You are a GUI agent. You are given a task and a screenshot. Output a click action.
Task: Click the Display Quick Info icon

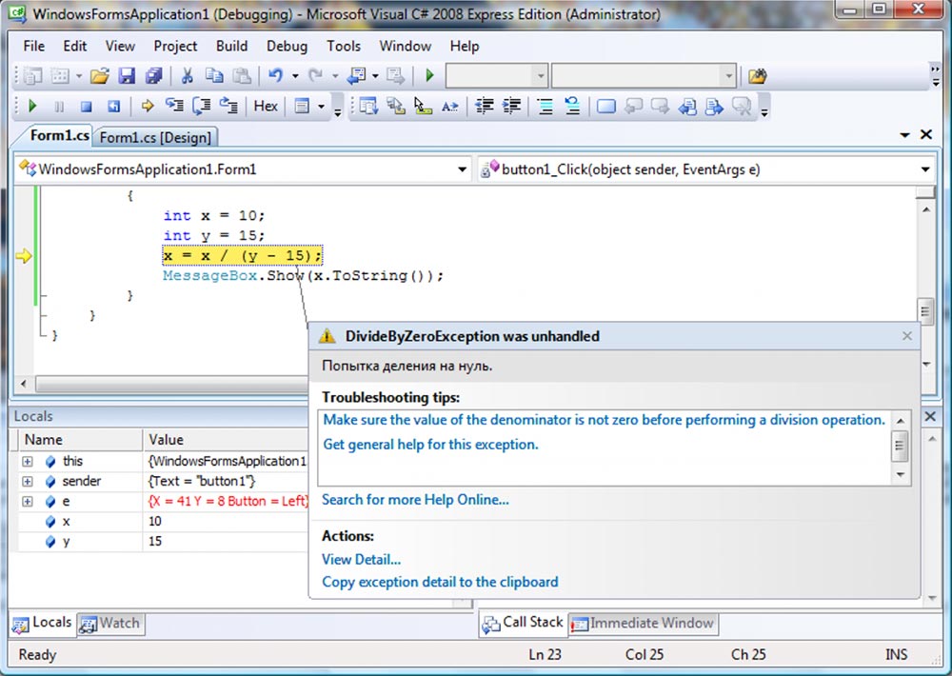pyautogui.click(x=423, y=107)
